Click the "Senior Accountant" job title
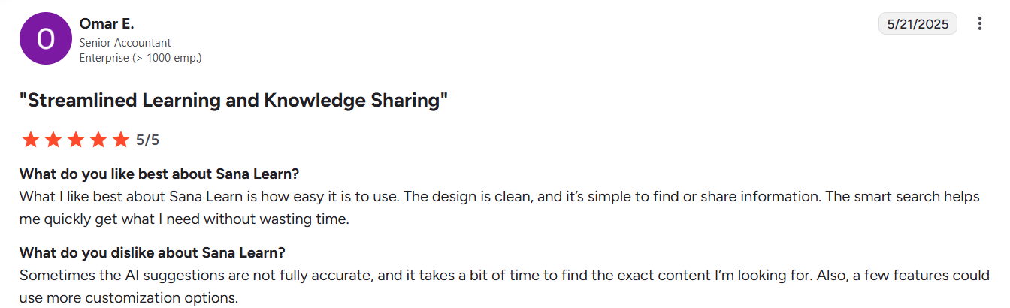1010x308 pixels. pyautogui.click(x=125, y=43)
